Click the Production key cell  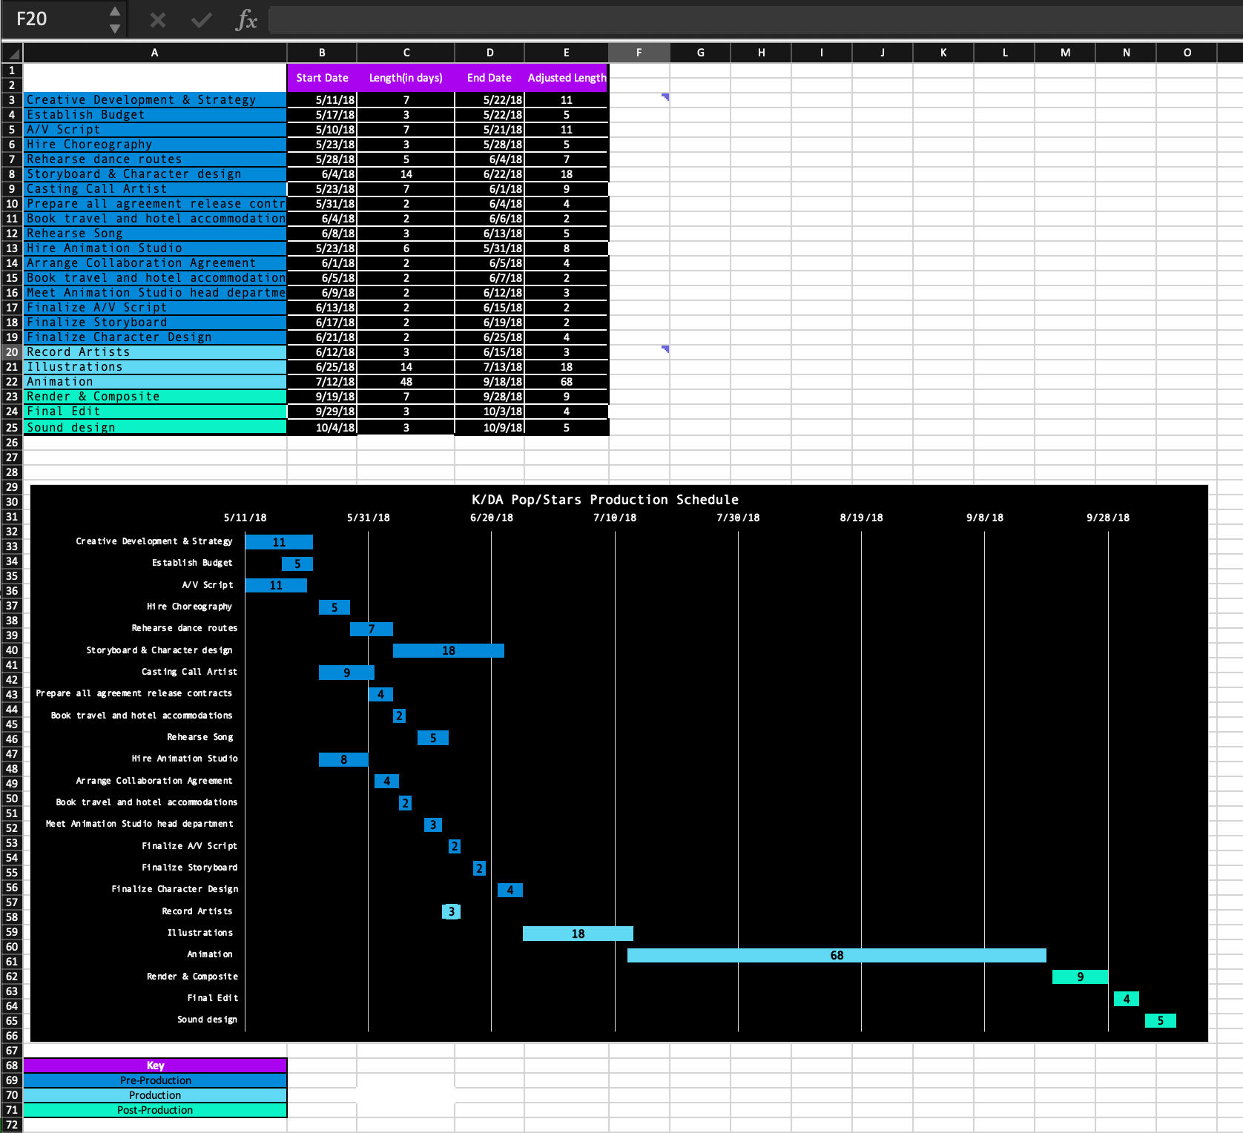click(155, 1095)
